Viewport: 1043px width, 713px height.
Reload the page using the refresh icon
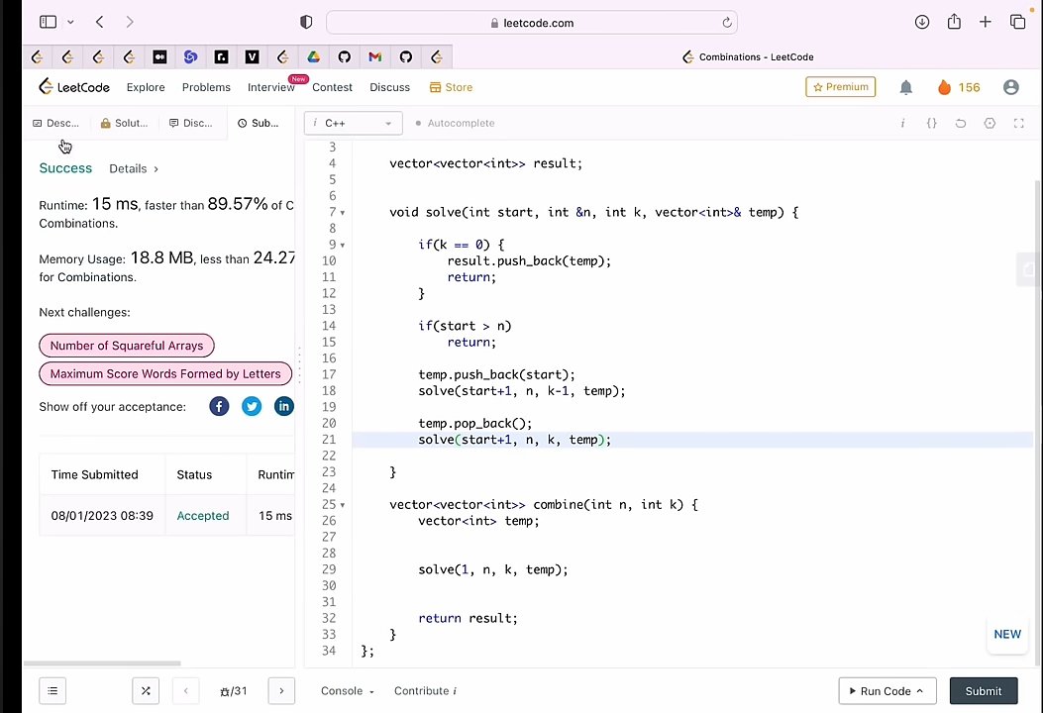click(x=727, y=23)
